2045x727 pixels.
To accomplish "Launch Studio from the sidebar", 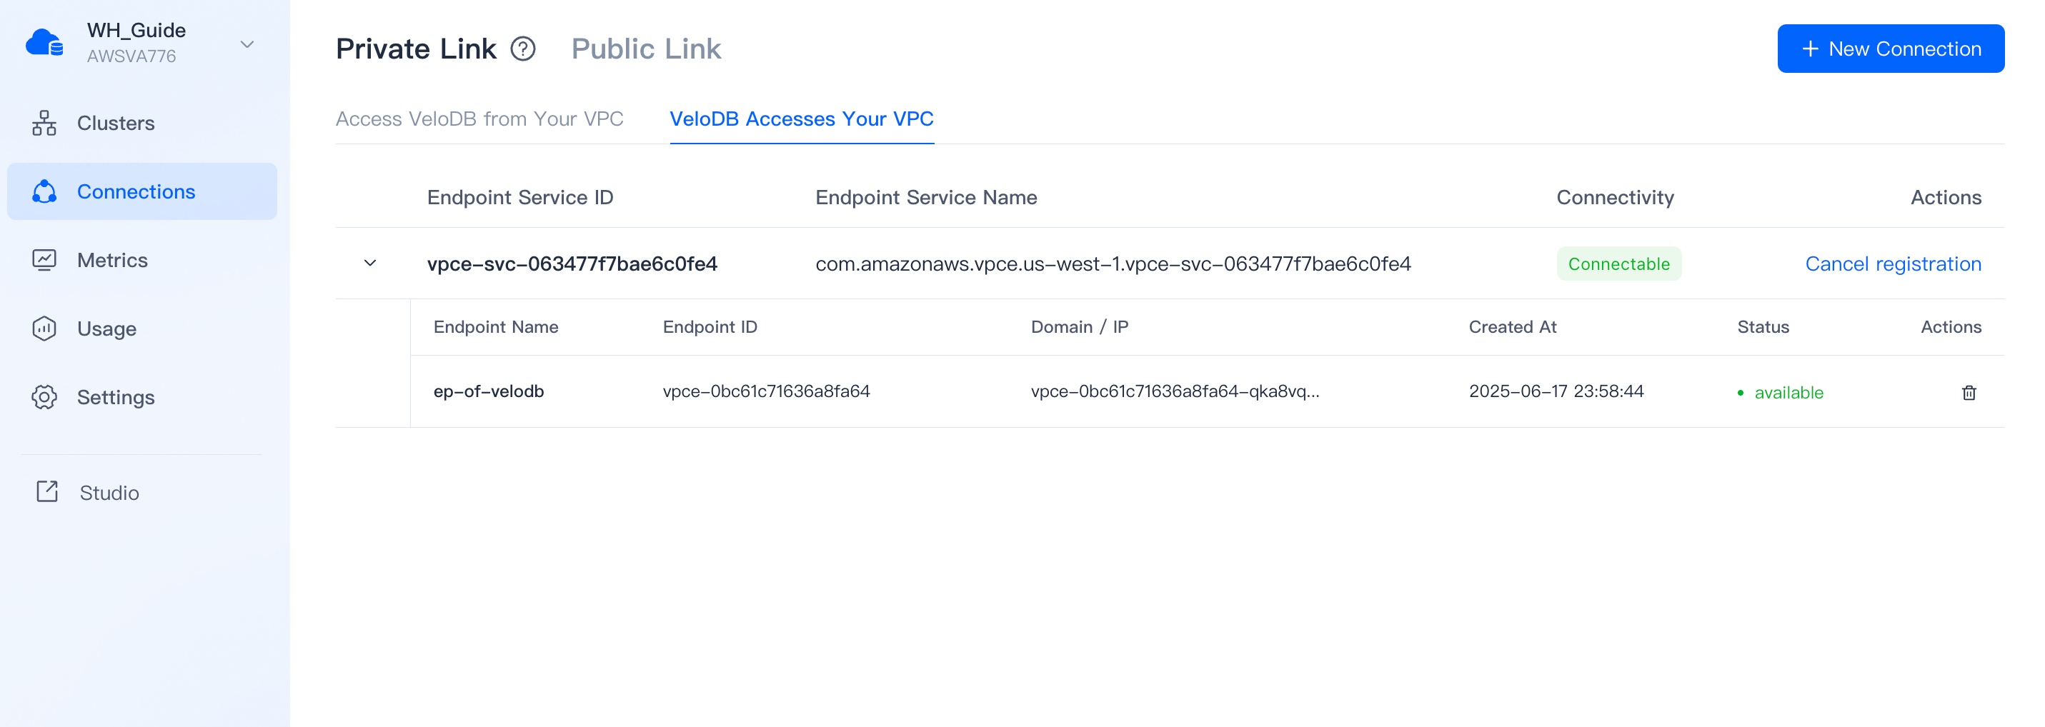I will click(108, 492).
